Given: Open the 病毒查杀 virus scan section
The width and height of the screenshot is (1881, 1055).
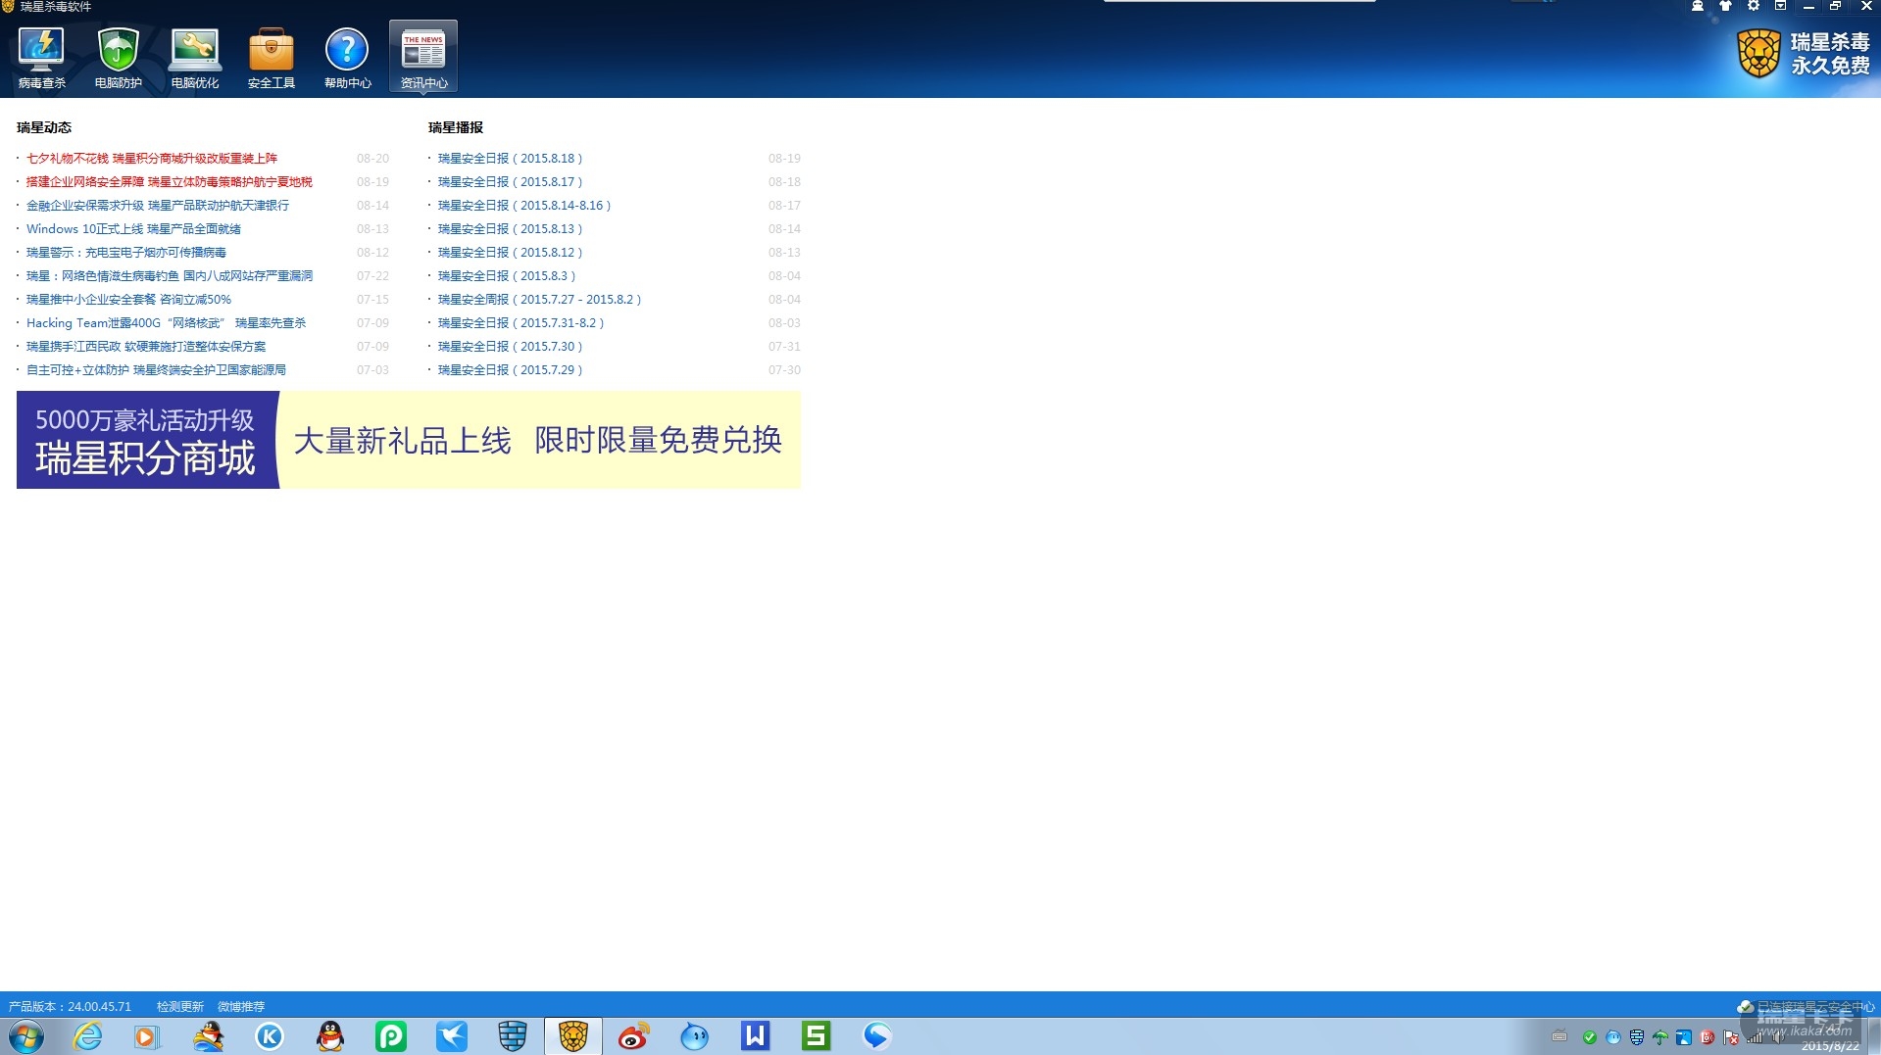Looking at the screenshot, I should tap(41, 58).
